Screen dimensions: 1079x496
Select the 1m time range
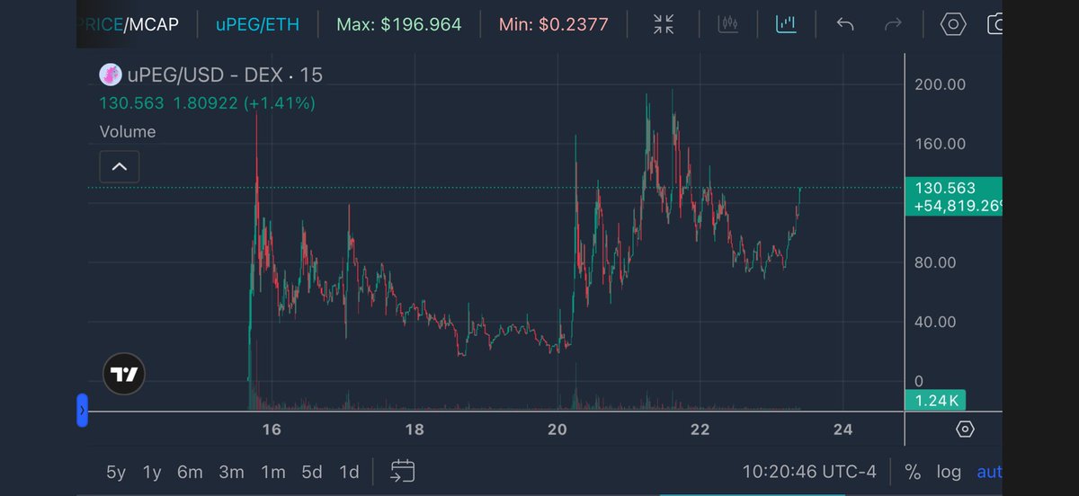pyautogui.click(x=272, y=472)
